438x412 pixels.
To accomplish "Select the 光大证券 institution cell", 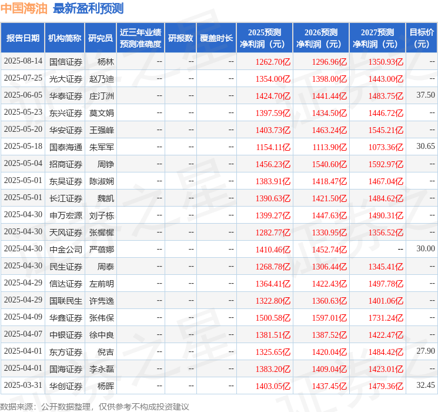I will [66, 79].
